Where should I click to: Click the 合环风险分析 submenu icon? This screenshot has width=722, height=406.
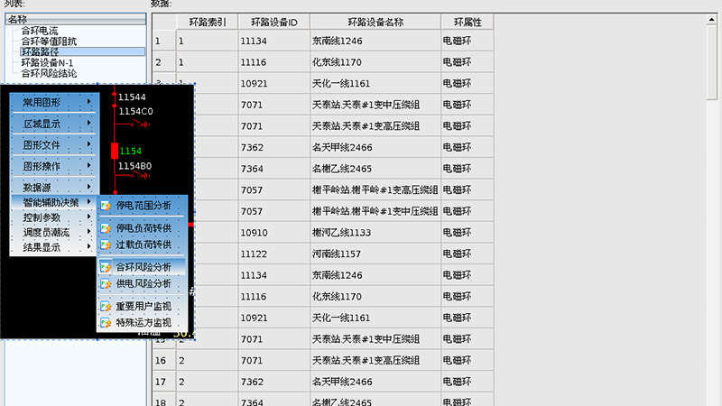106,268
